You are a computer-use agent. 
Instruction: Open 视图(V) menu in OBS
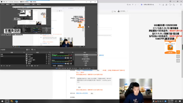[13, 4]
